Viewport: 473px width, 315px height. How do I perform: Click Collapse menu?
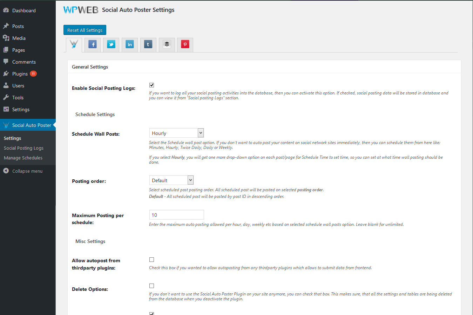(27, 171)
